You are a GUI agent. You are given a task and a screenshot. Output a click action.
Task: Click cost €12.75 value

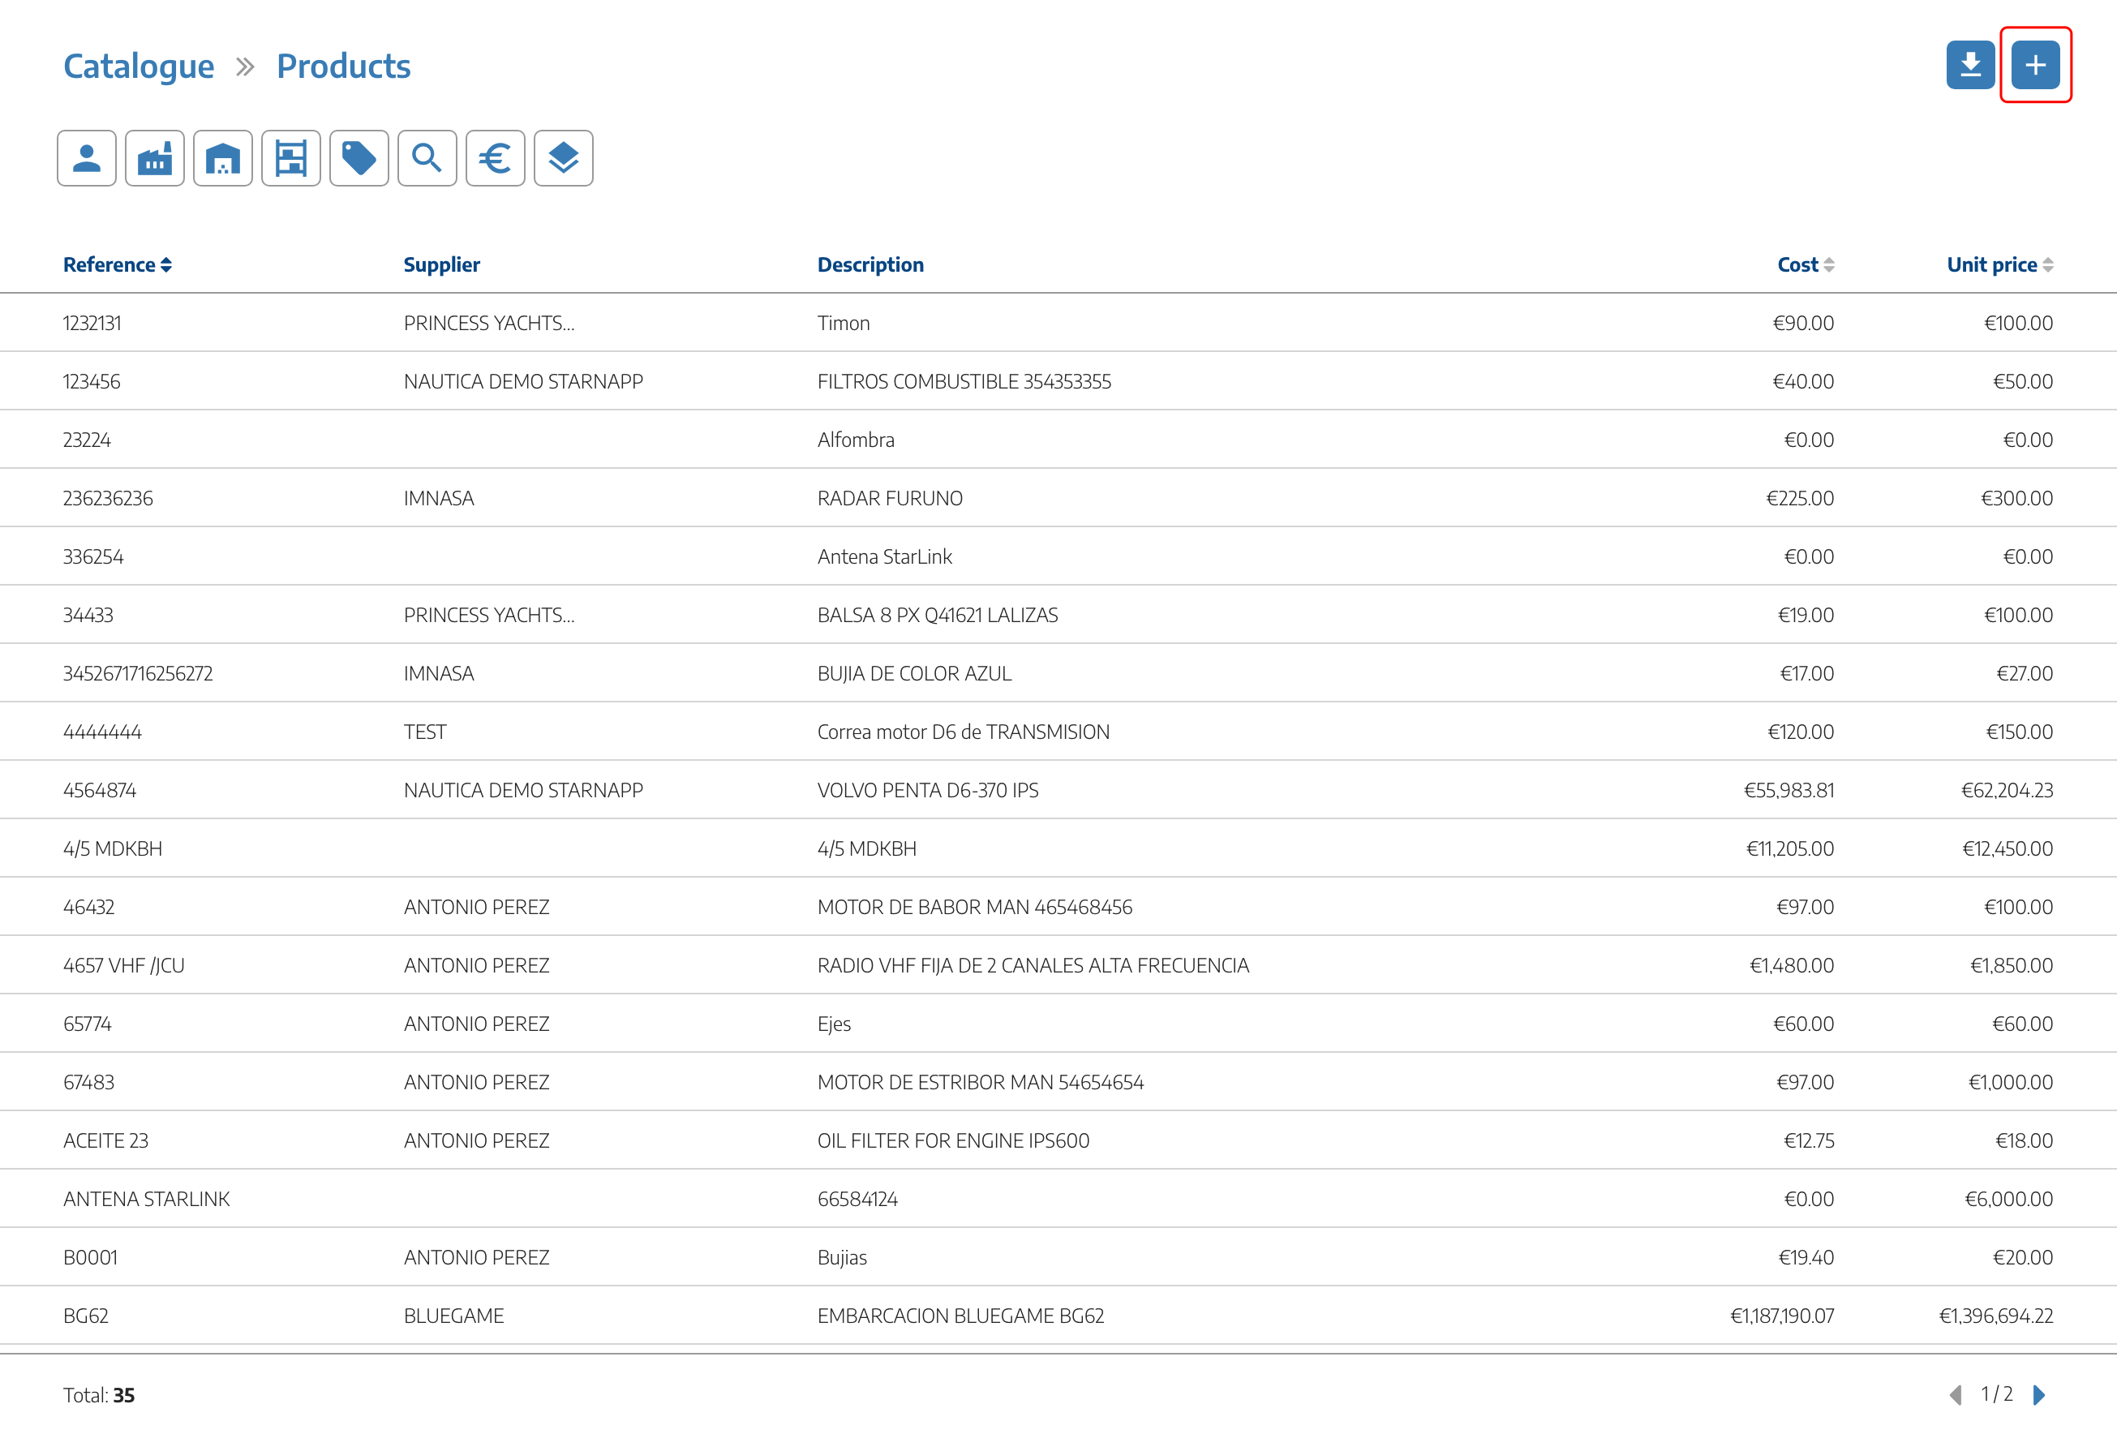[x=1808, y=1140]
